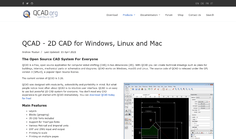
Task: Open the Download menu item
Action: (x=112, y=15)
